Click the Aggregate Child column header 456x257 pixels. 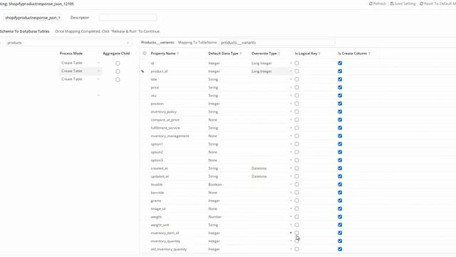click(116, 54)
